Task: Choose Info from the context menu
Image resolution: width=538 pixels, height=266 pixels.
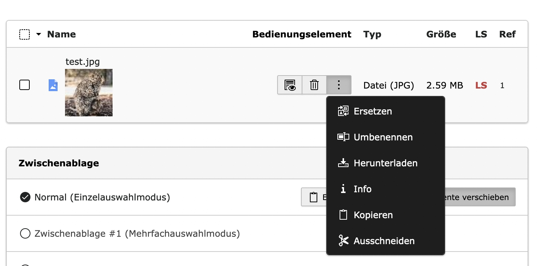Action: [x=363, y=189]
